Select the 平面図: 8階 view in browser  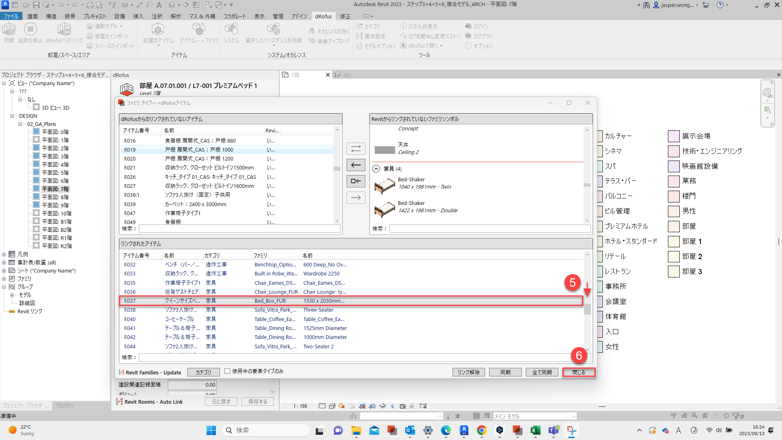(55, 197)
